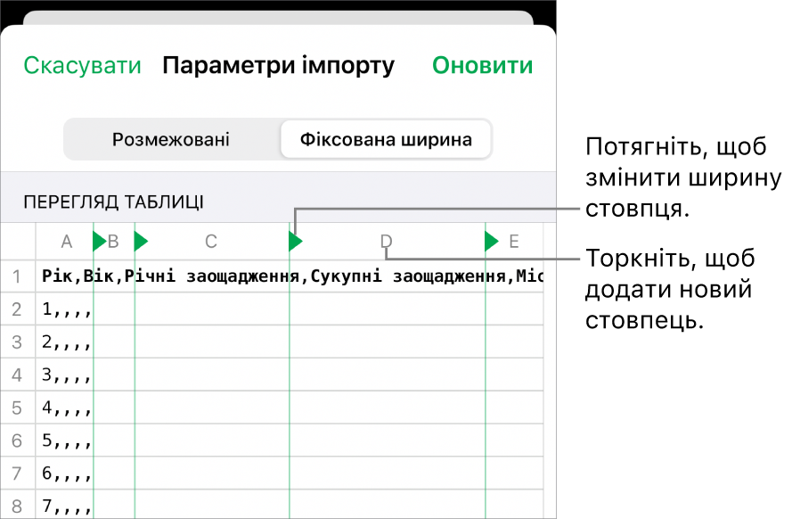Select row 8 header number
Image resolution: width=792 pixels, height=519 pixels.
[x=17, y=506]
